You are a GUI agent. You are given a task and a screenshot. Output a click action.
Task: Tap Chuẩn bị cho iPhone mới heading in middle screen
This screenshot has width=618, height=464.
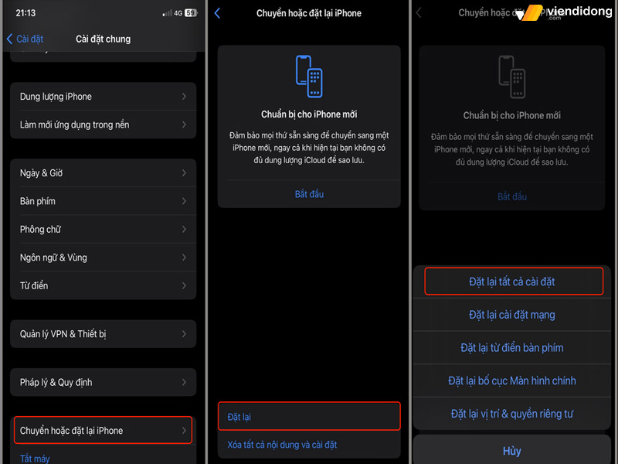pyautogui.click(x=309, y=114)
